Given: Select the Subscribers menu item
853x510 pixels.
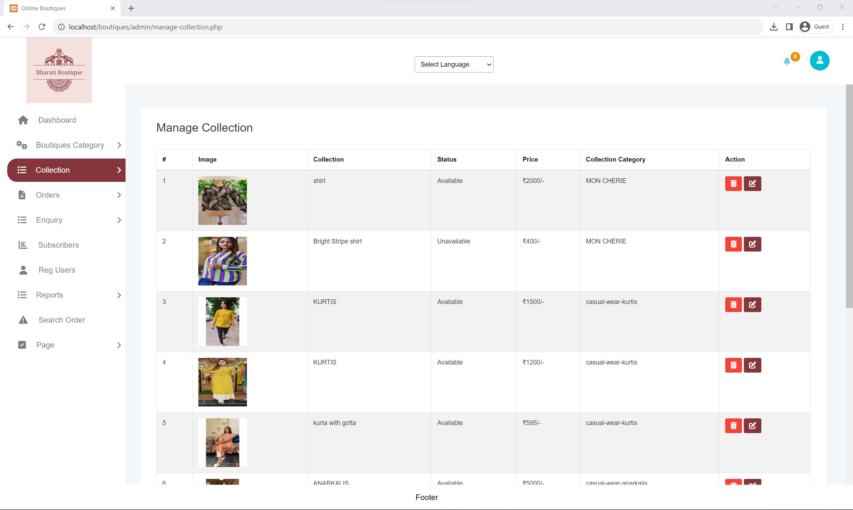Looking at the screenshot, I should pyautogui.click(x=58, y=245).
